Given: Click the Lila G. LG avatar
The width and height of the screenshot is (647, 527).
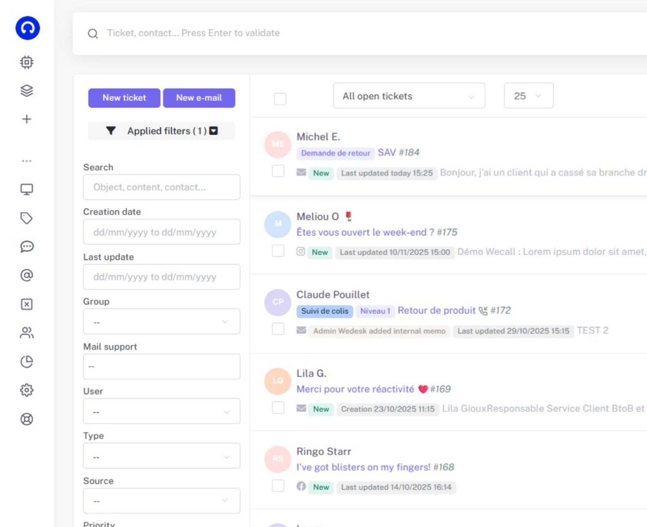Looking at the screenshot, I should click(x=278, y=381).
